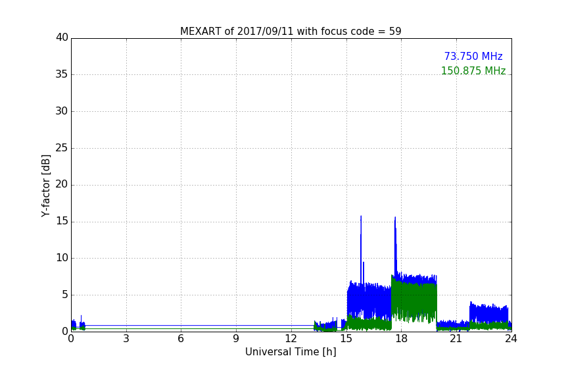Select the 73.750 MHz legend label
This screenshot has width=568, height=379.
(x=473, y=56)
